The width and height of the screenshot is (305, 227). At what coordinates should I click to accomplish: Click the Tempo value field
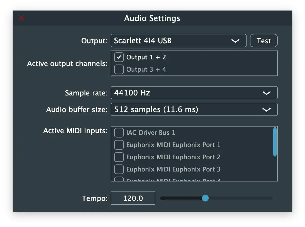(x=133, y=198)
